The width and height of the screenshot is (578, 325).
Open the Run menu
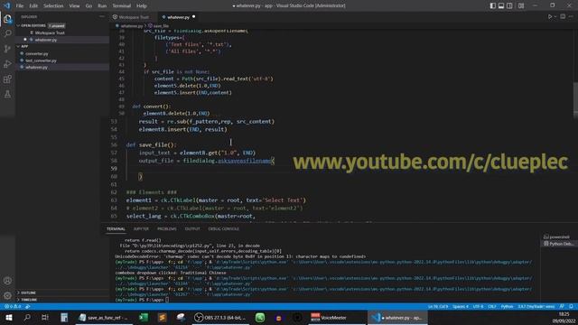[x=102, y=6]
